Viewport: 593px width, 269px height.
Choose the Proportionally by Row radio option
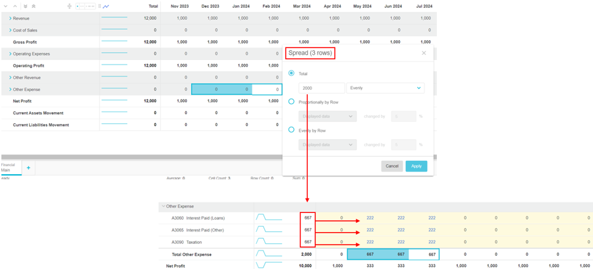click(x=291, y=102)
